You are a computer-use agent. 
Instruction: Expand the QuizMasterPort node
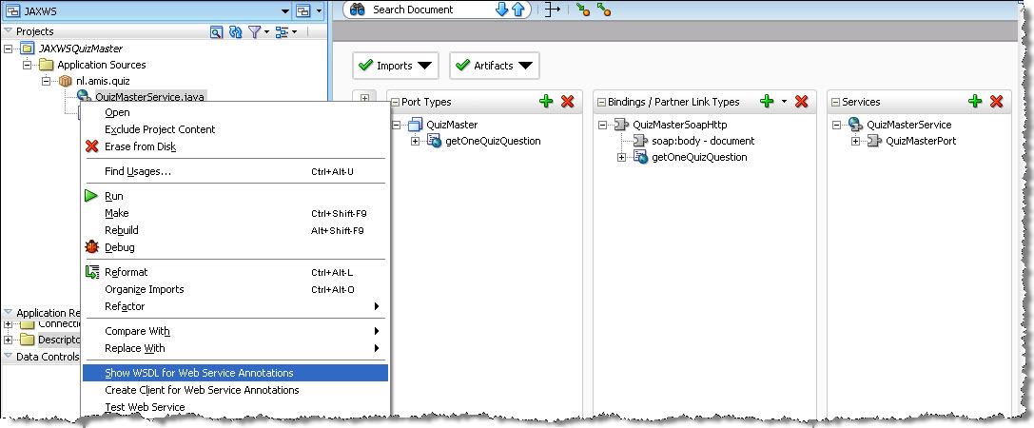pos(856,142)
